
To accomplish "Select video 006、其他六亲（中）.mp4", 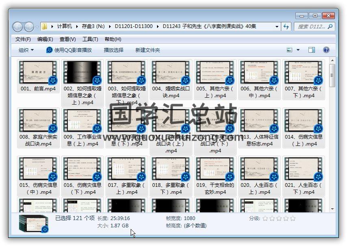I will [x=260, y=79].
